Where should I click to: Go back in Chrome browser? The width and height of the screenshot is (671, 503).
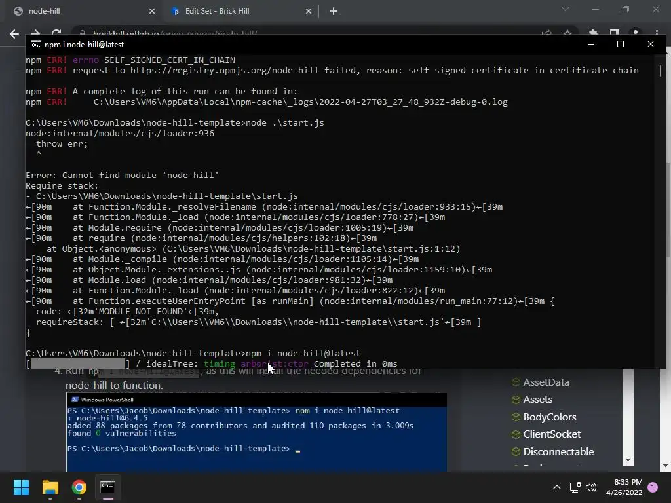(x=14, y=34)
